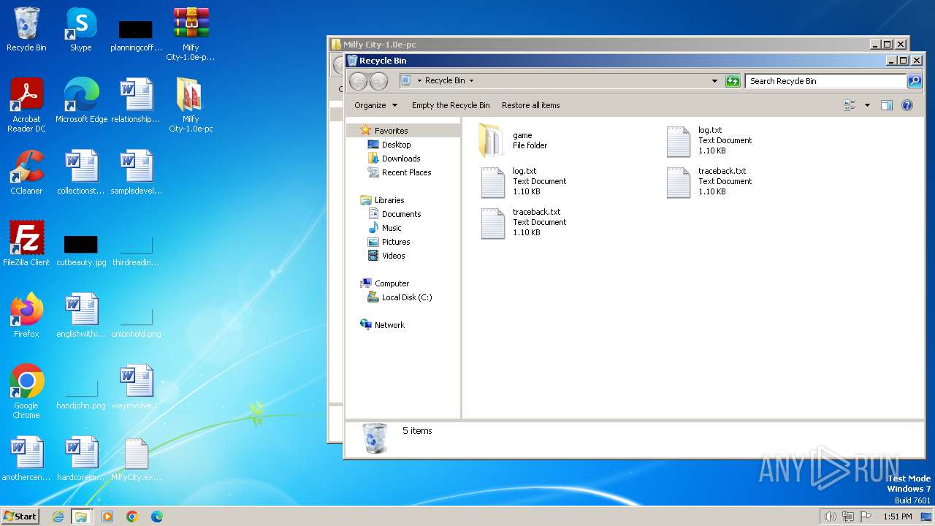
Task: Select the handjohn.png image file
Action: [81, 393]
